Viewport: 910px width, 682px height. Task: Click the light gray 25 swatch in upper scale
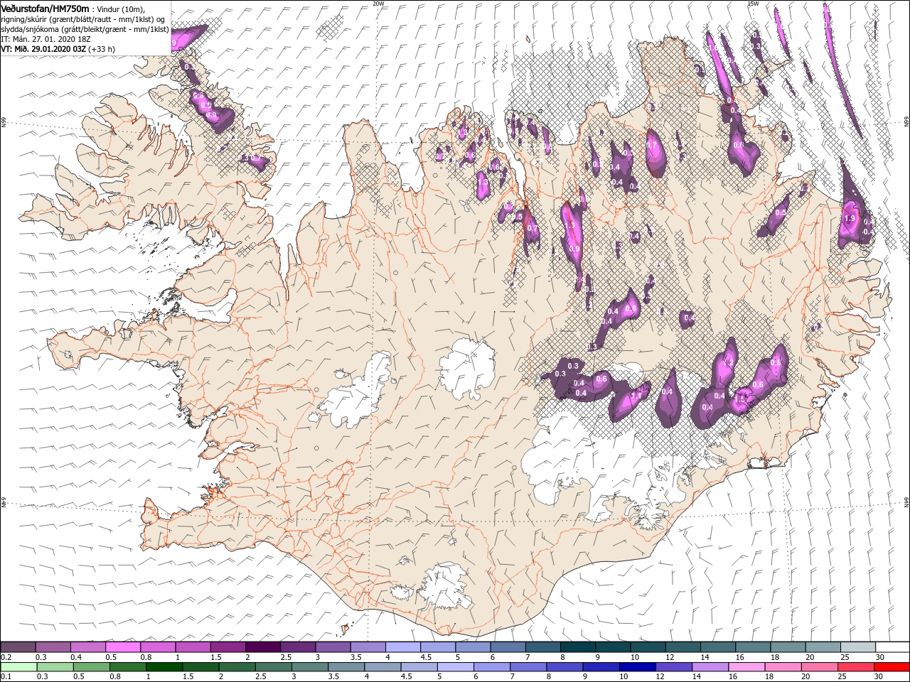pyautogui.click(x=857, y=646)
